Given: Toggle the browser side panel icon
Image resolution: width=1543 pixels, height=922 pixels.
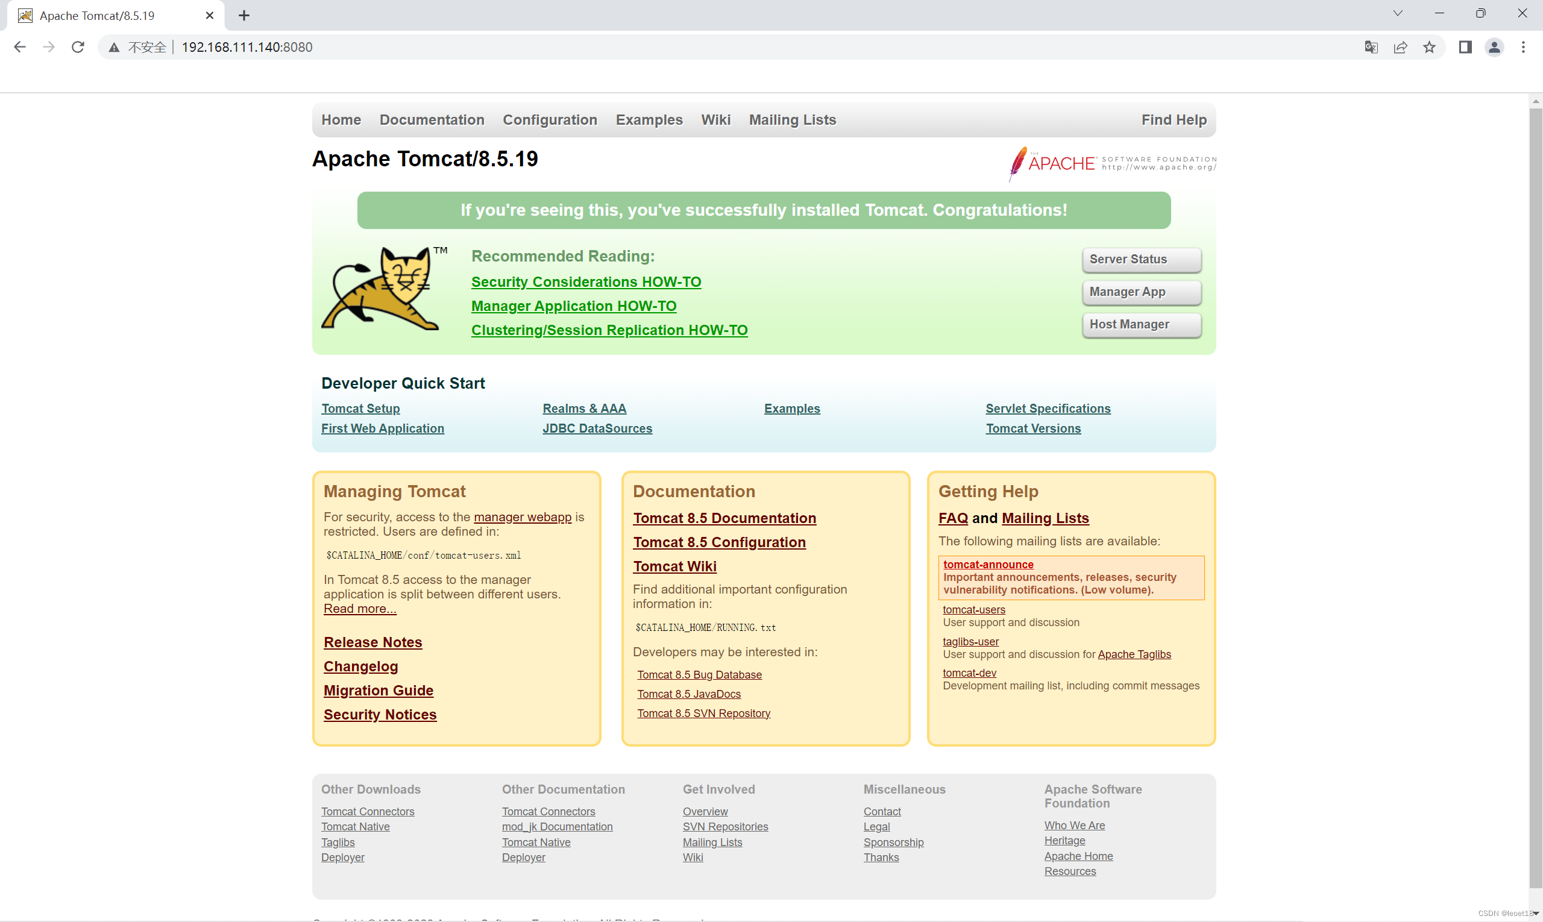Looking at the screenshot, I should pyautogui.click(x=1465, y=47).
